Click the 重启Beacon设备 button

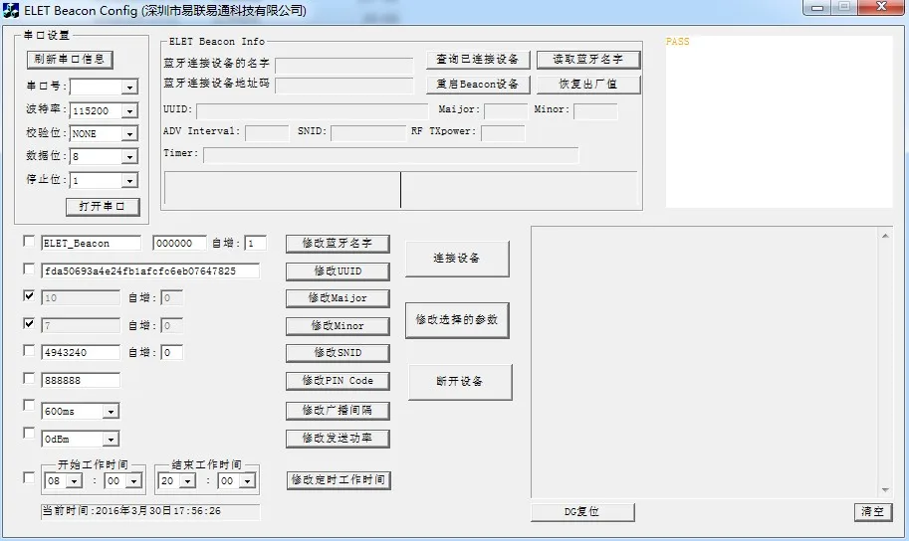pos(478,85)
